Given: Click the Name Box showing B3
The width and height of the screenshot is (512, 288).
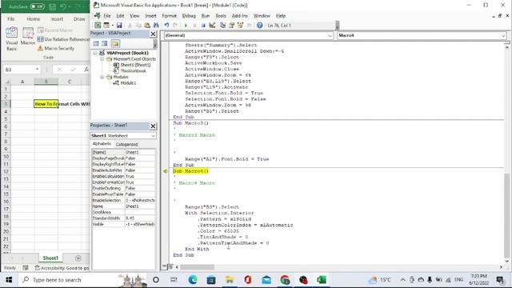Looking at the screenshot, I should [22, 70].
